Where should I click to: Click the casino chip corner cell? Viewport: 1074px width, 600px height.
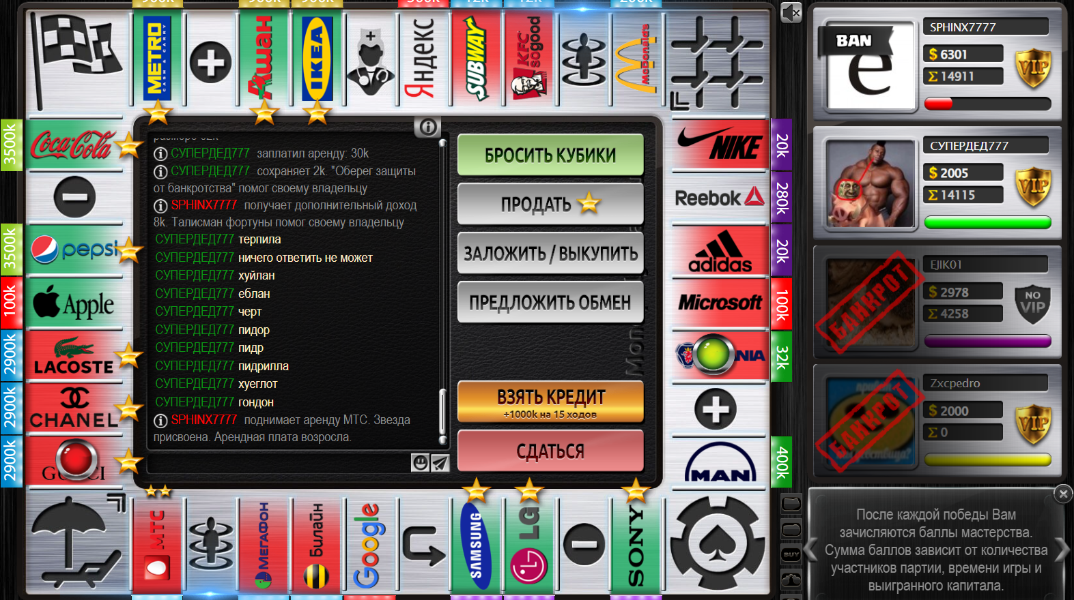[718, 543]
